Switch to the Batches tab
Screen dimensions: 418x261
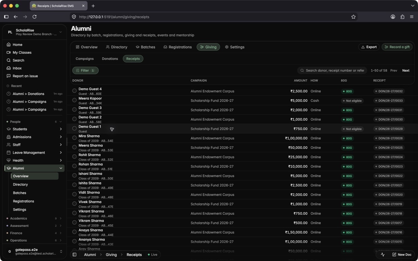[145, 47]
